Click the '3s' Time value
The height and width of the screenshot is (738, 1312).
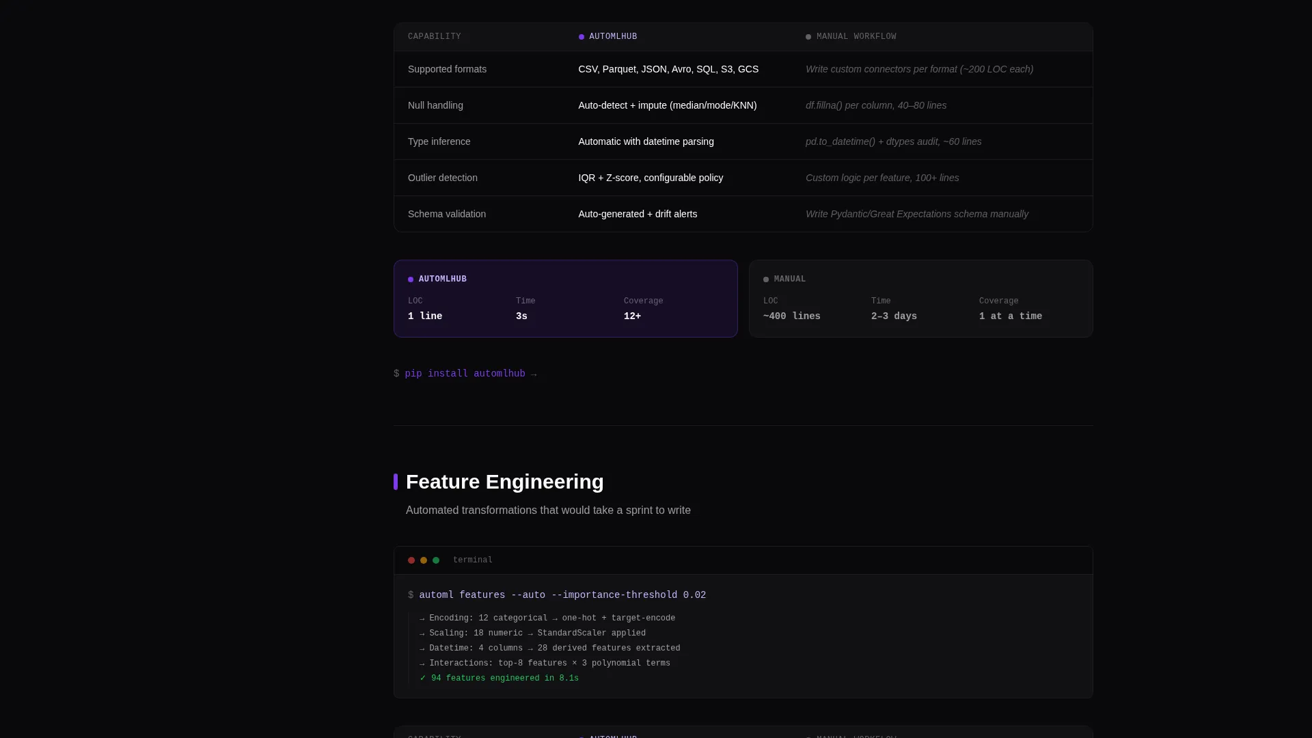(521, 316)
